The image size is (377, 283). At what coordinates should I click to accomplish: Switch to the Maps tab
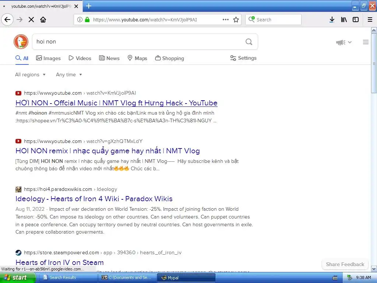point(137,58)
